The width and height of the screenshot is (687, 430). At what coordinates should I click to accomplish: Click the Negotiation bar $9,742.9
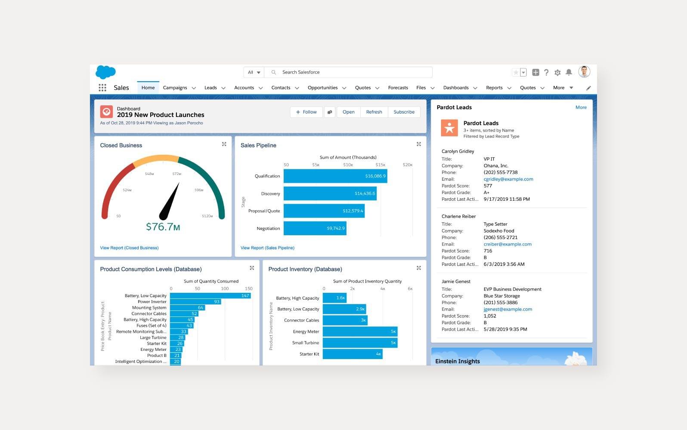click(315, 228)
